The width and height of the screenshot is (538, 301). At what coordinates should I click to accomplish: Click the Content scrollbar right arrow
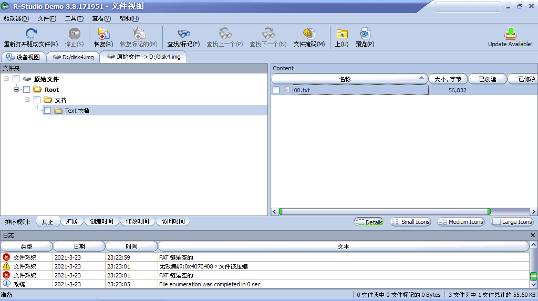(x=534, y=212)
